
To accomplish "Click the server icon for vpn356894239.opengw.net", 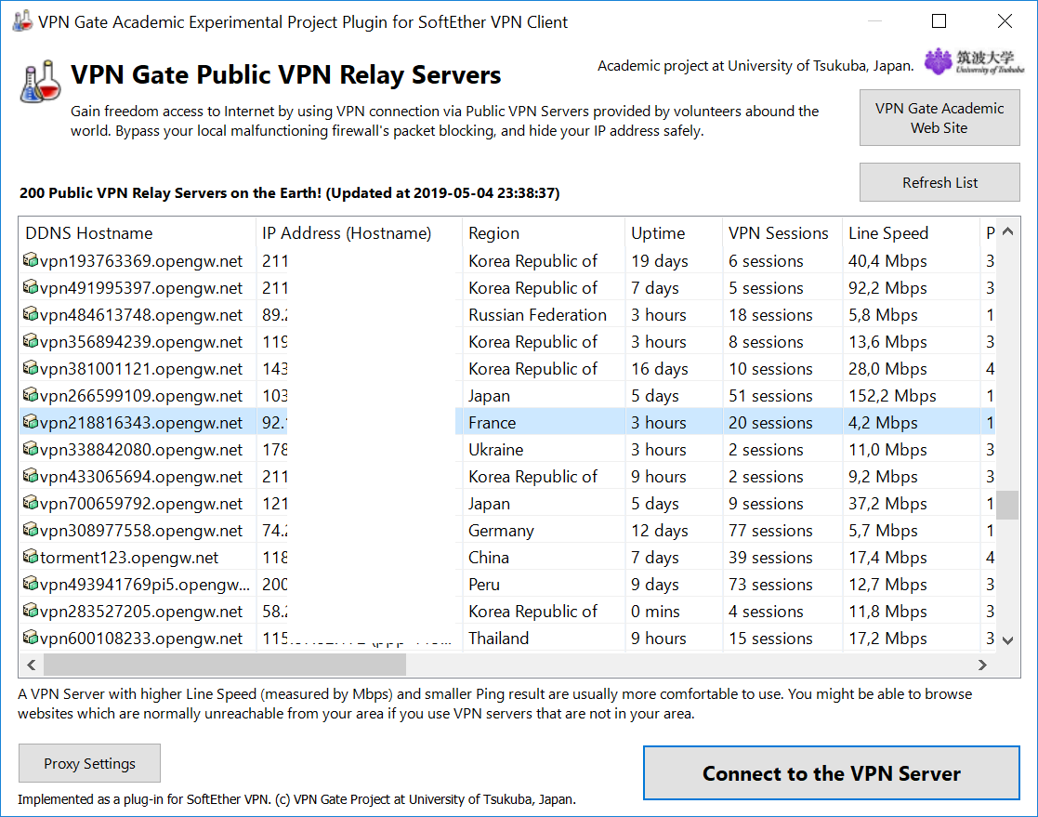I will pos(31,341).
